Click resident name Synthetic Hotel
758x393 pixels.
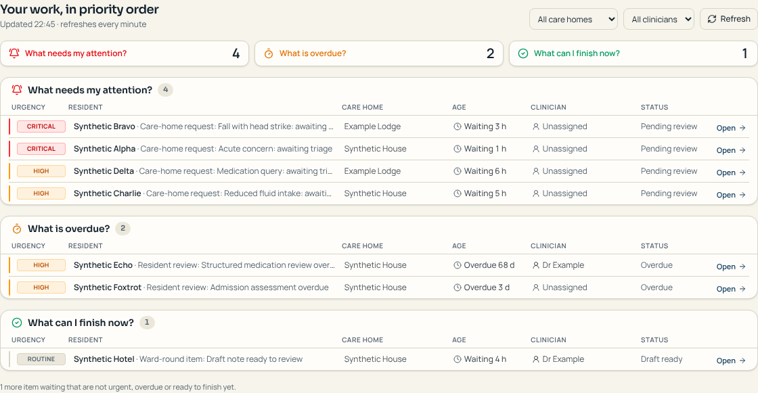coord(104,359)
